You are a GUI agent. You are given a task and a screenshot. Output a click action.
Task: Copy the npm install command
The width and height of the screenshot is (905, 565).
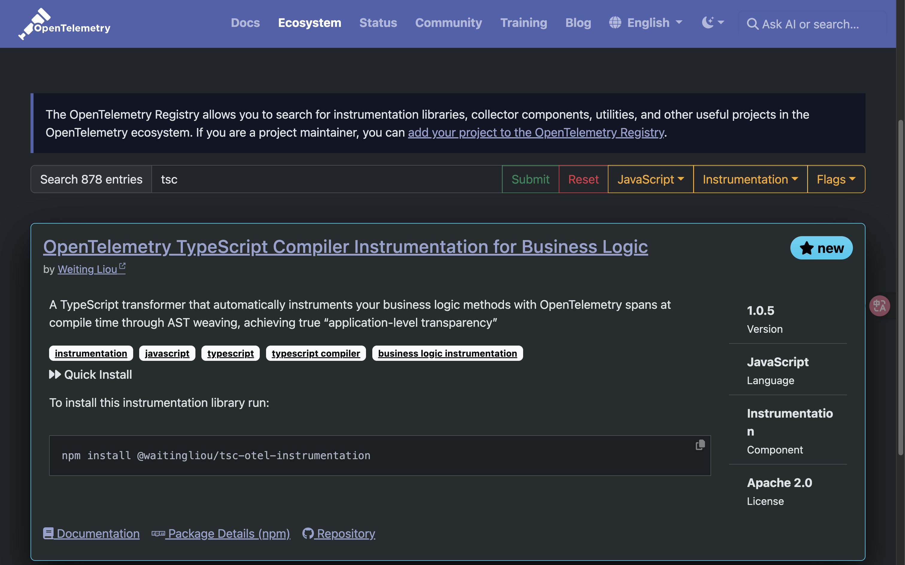click(700, 445)
